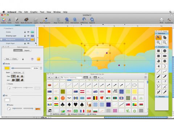
Task: Collapse the Selection section in Tools
Action: pyautogui.click(x=157, y=33)
